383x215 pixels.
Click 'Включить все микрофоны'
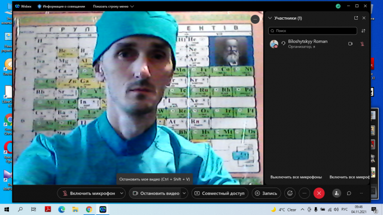click(x=349, y=177)
